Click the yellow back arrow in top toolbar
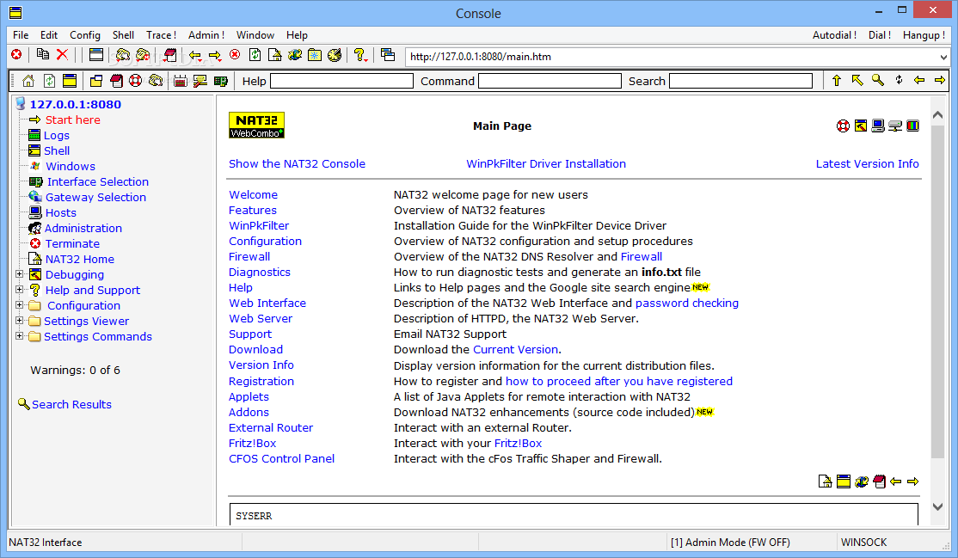This screenshot has height=558, width=958. click(x=195, y=56)
